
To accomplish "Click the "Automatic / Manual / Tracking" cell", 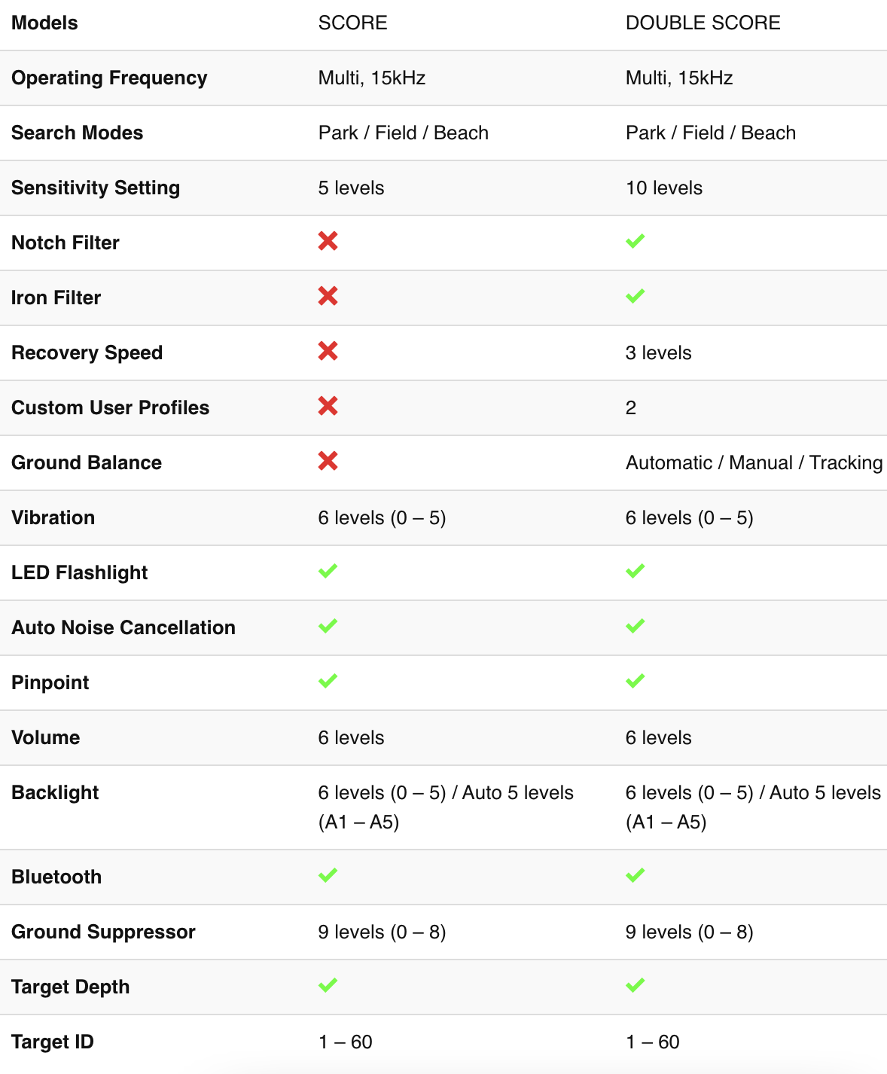I will (x=754, y=462).
